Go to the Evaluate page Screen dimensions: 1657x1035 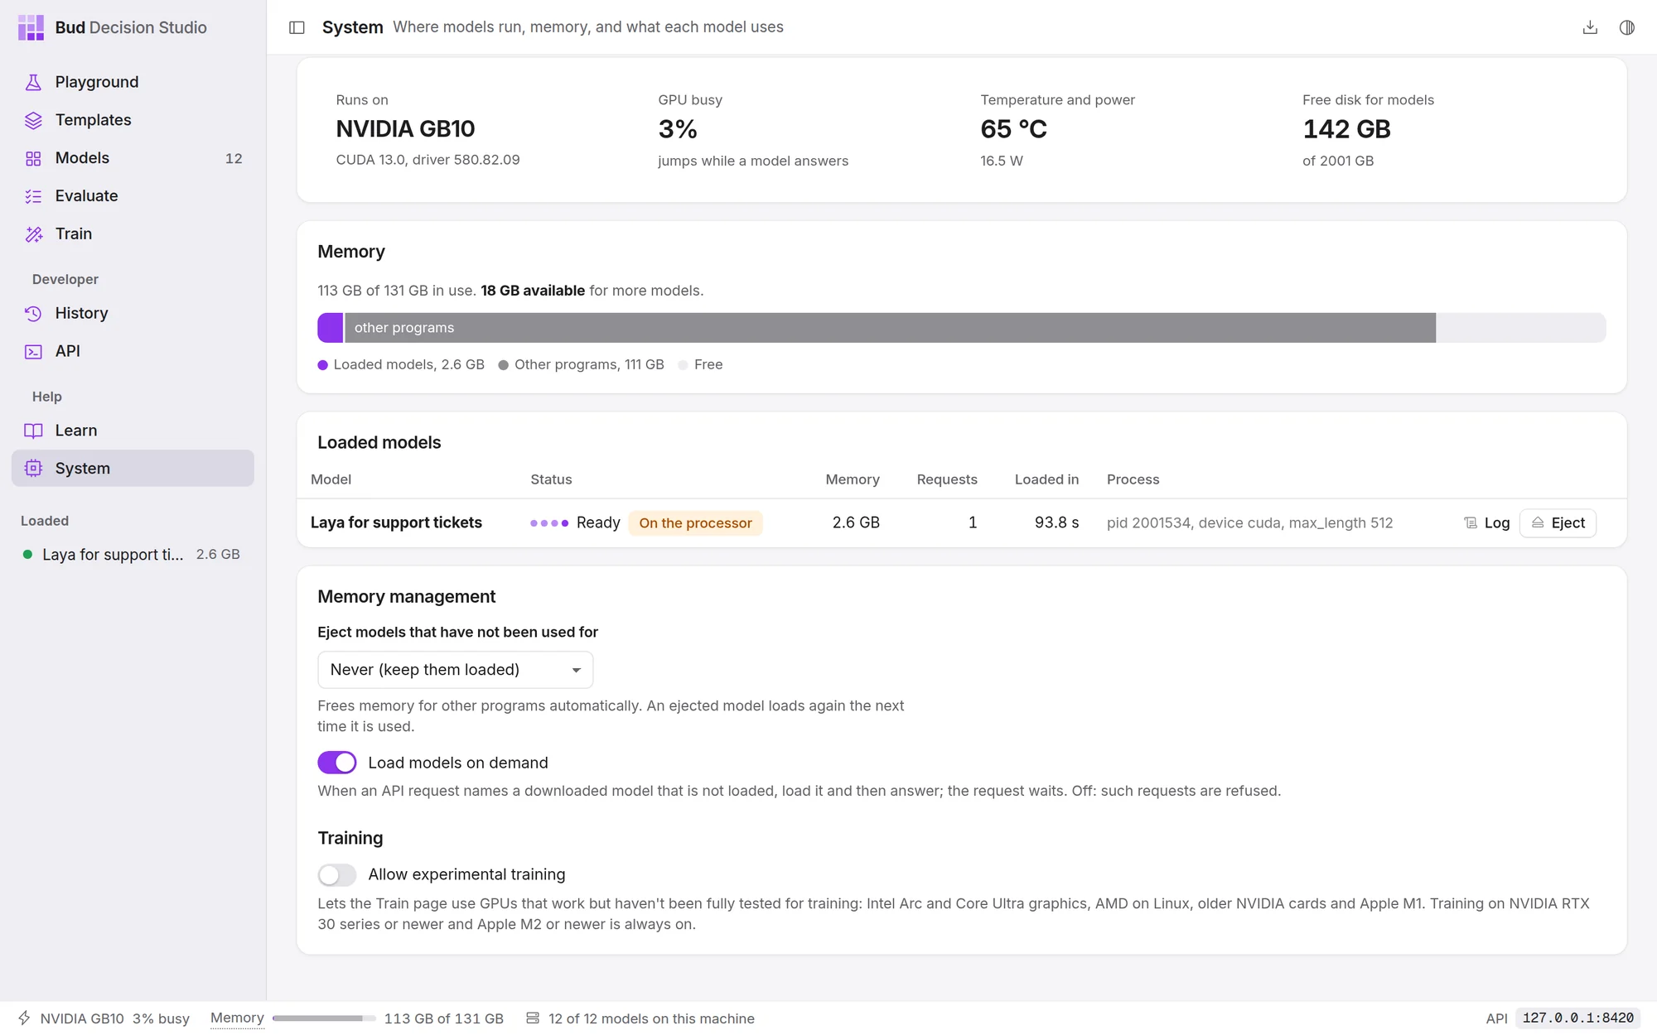[133, 196]
